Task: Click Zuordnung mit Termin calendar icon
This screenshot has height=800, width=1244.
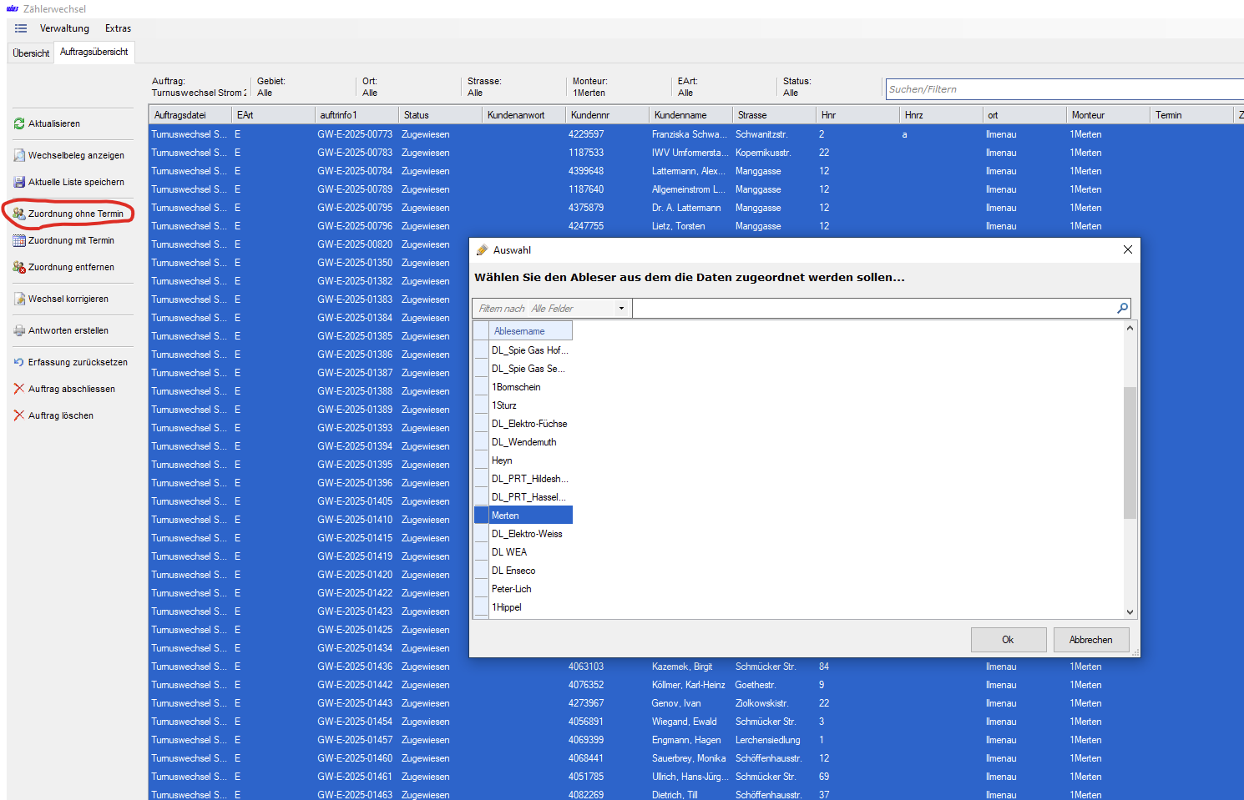Action: tap(19, 240)
